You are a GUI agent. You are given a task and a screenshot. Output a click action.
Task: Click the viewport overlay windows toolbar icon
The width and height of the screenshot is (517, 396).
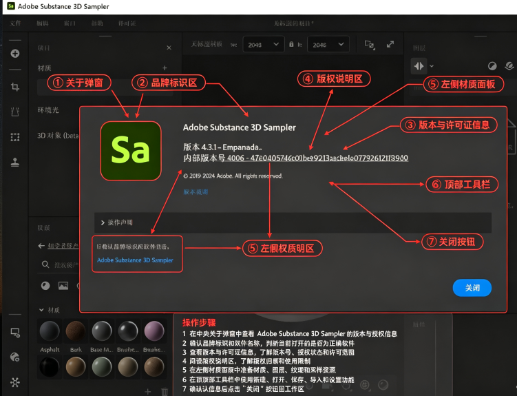[x=370, y=45]
